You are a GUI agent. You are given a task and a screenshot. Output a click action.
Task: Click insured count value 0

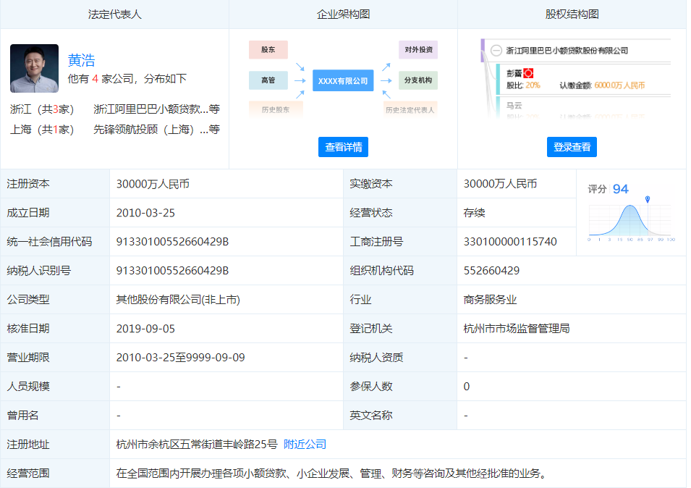[x=467, y=387]
